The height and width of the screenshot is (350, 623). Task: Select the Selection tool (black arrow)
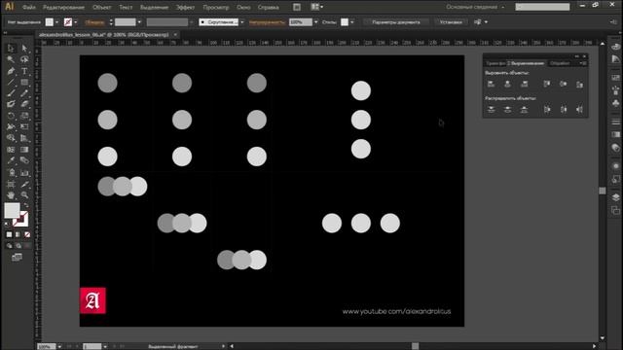(11, 48)
